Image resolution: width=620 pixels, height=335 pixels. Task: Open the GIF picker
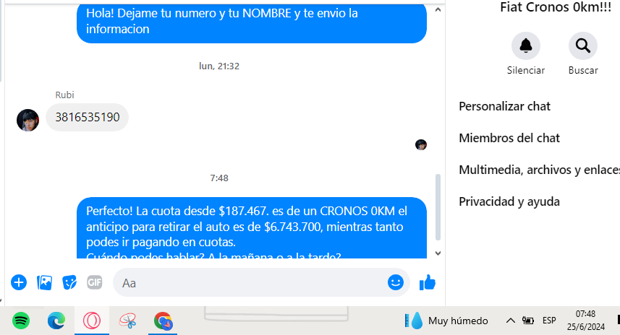click(95, 282)
